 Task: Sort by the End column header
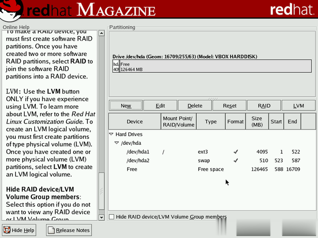point(292,121)
